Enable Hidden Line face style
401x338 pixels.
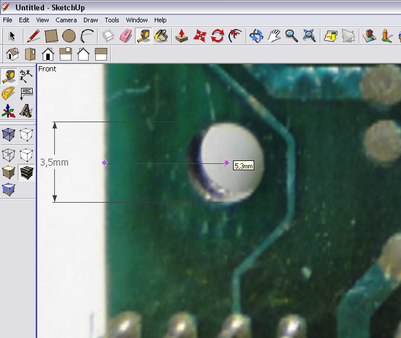26,155
